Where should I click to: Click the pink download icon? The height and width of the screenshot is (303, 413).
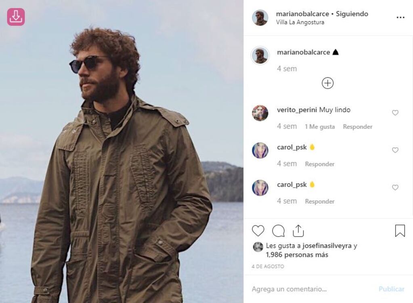click(16, 17)
